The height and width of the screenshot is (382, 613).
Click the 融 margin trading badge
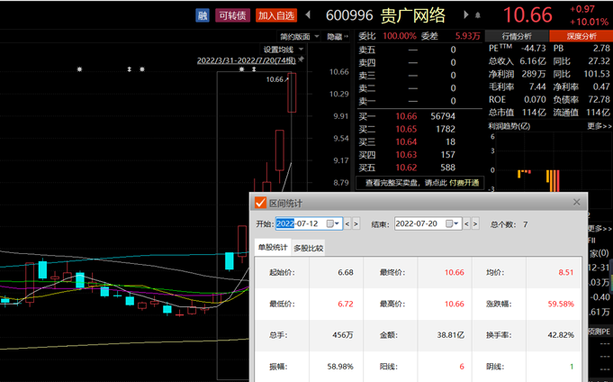pyautogui.click(x=203, y=14)
